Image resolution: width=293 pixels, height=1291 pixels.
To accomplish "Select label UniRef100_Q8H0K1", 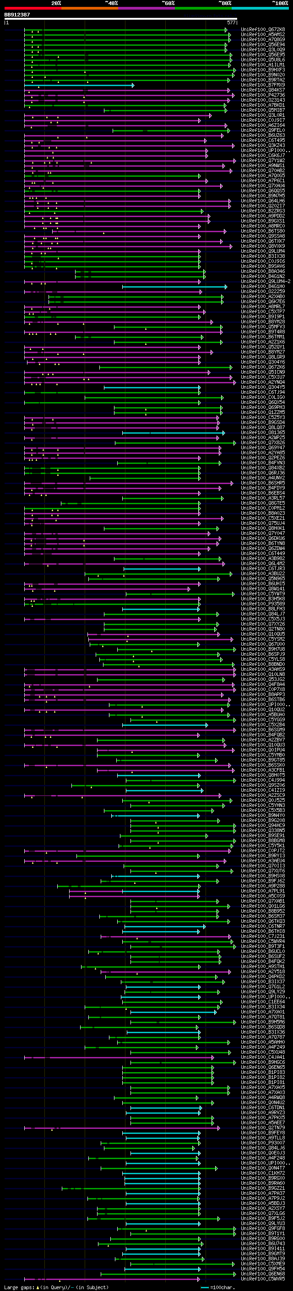I will (263, 528).
